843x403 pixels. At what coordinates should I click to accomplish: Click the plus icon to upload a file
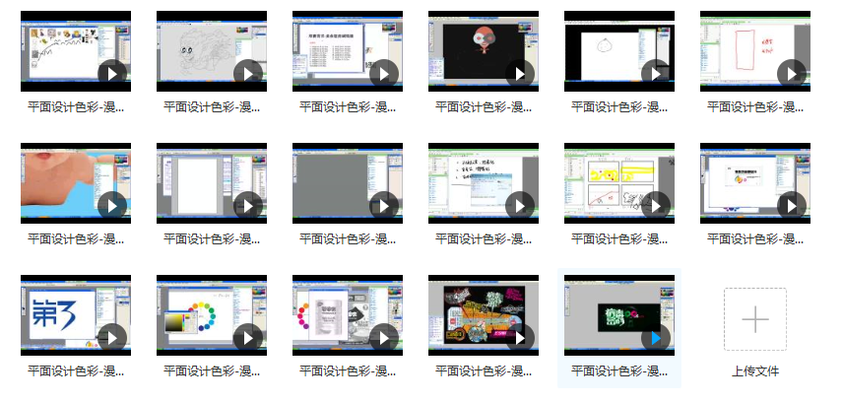tap(754, 319)
